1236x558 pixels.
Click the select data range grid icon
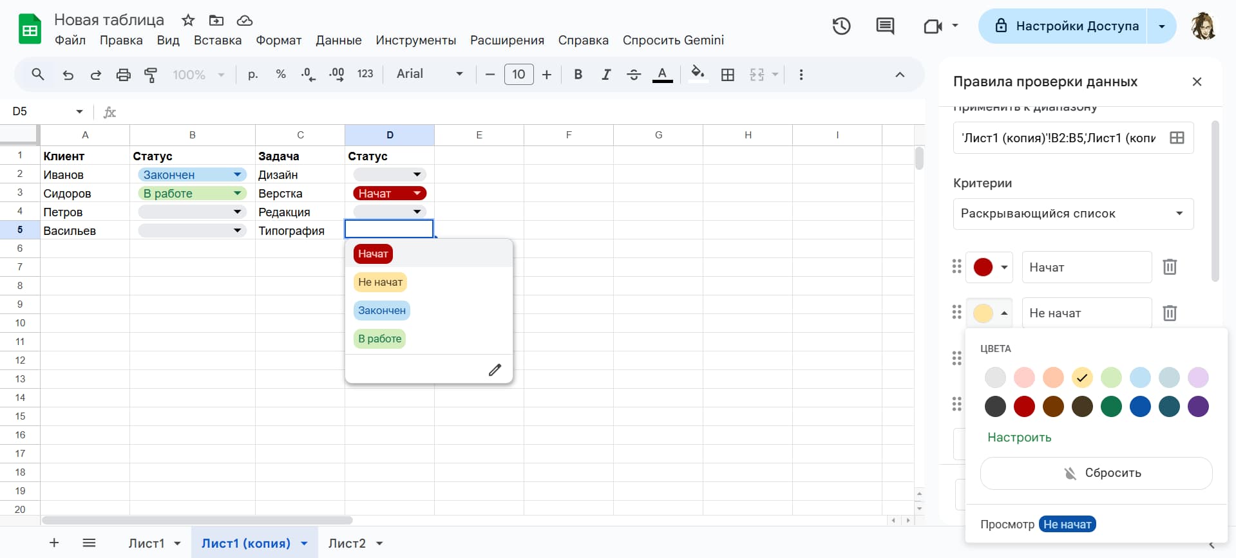[1177, 138]
